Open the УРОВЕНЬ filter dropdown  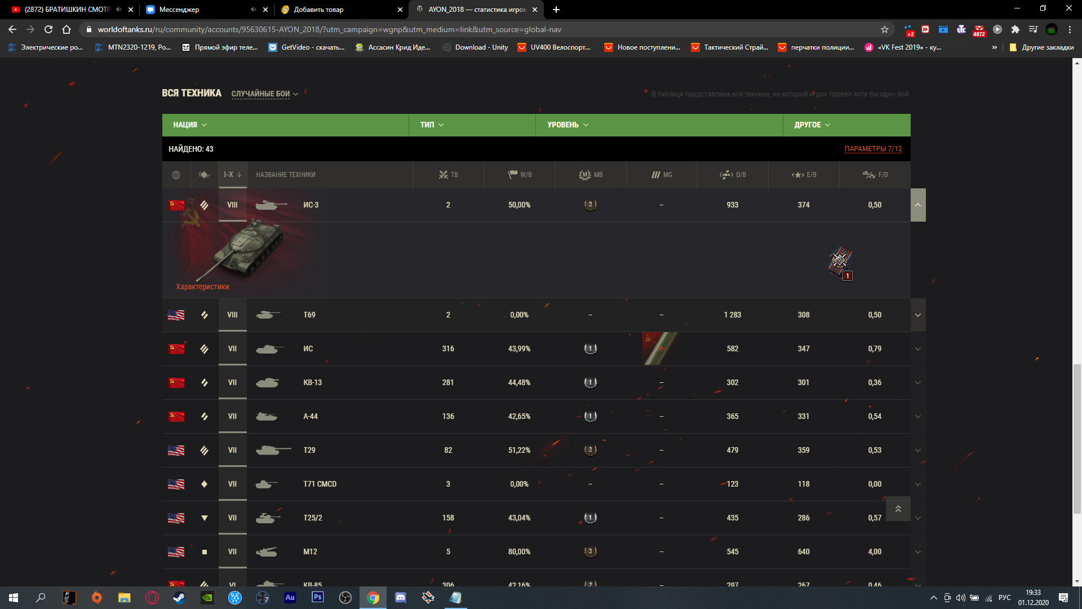point(568,125)
